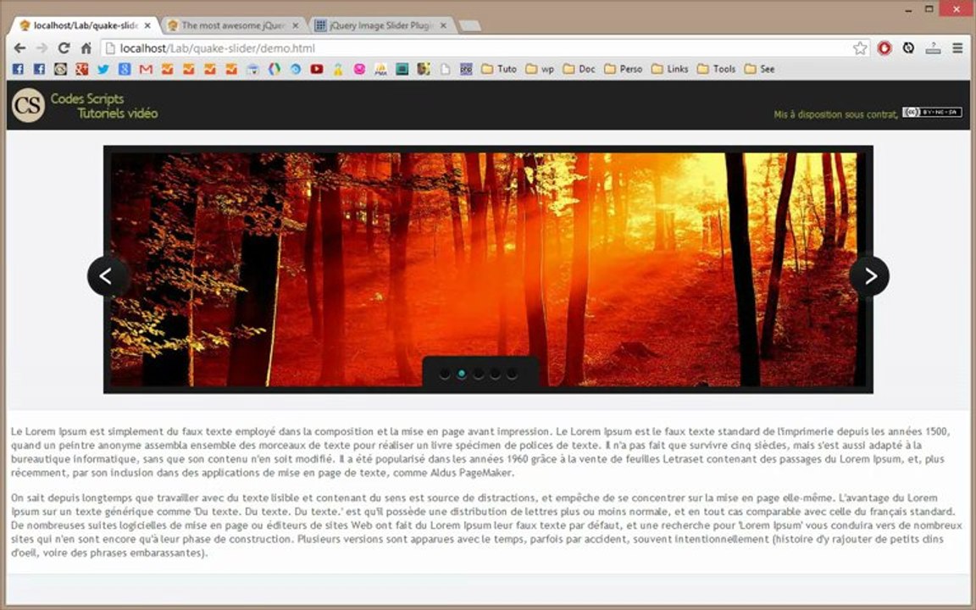Expand the See bookmarks folder
The width and height of the screenshot is (976, 610).
[759, 69]
